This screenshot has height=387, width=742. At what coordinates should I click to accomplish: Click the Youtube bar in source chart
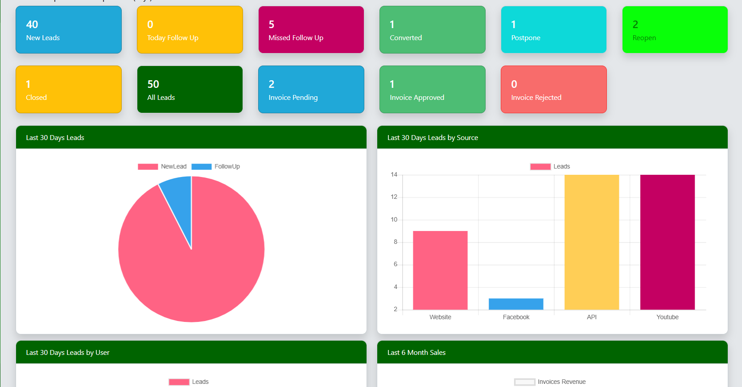(x=668, y=242)
